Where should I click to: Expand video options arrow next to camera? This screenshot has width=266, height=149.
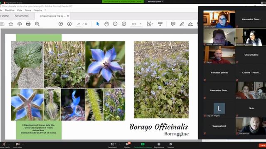point(23,144)
